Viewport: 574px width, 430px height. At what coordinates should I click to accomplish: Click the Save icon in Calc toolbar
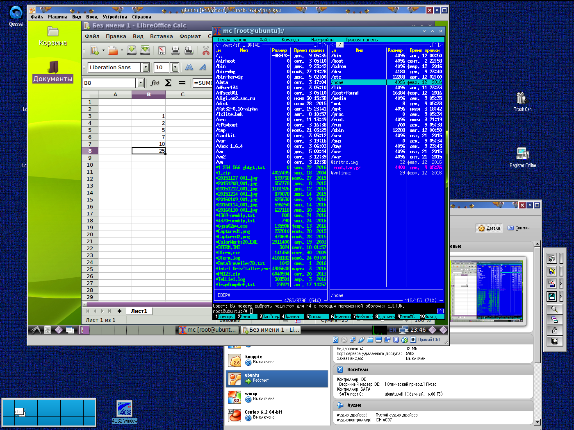pyautogui.click(x=132, y=50)
